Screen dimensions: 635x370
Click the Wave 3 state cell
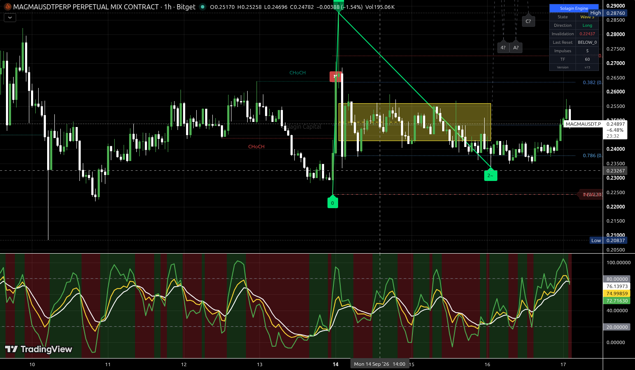click(587, 17)
